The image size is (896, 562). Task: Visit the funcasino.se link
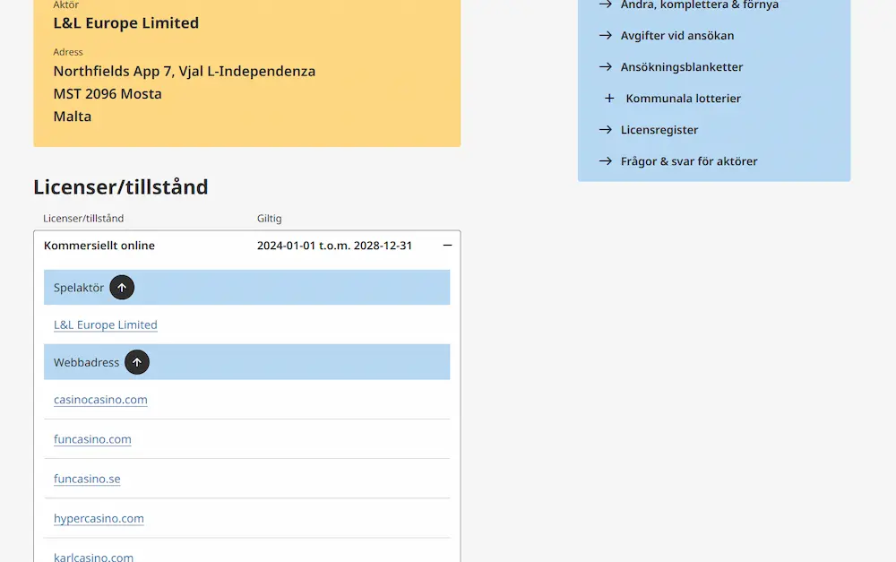click(87, 479)
